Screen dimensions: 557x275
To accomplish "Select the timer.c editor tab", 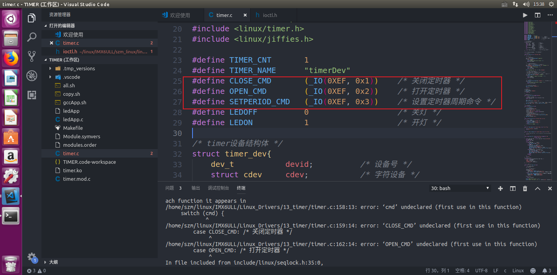I will (x=227, y=15).
